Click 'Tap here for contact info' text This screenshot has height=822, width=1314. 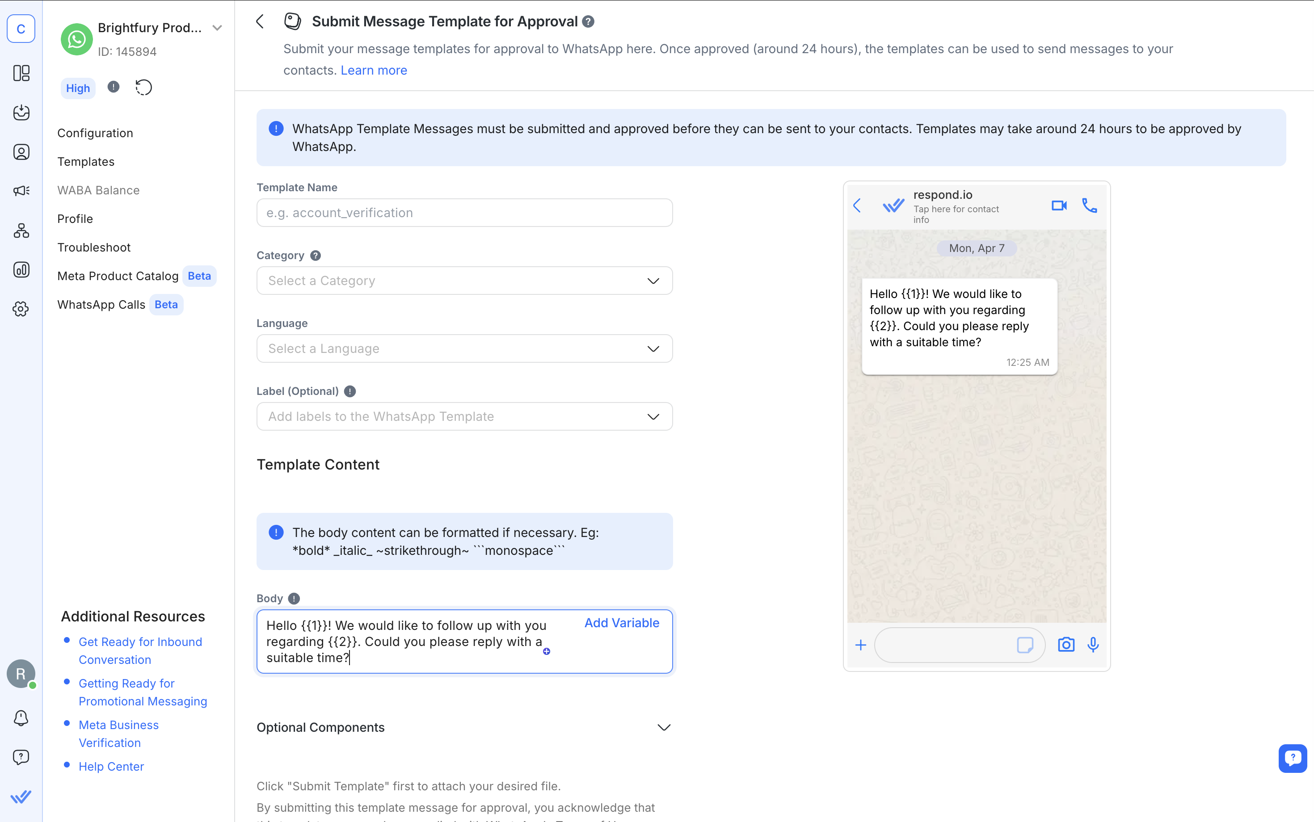(956, 214)
